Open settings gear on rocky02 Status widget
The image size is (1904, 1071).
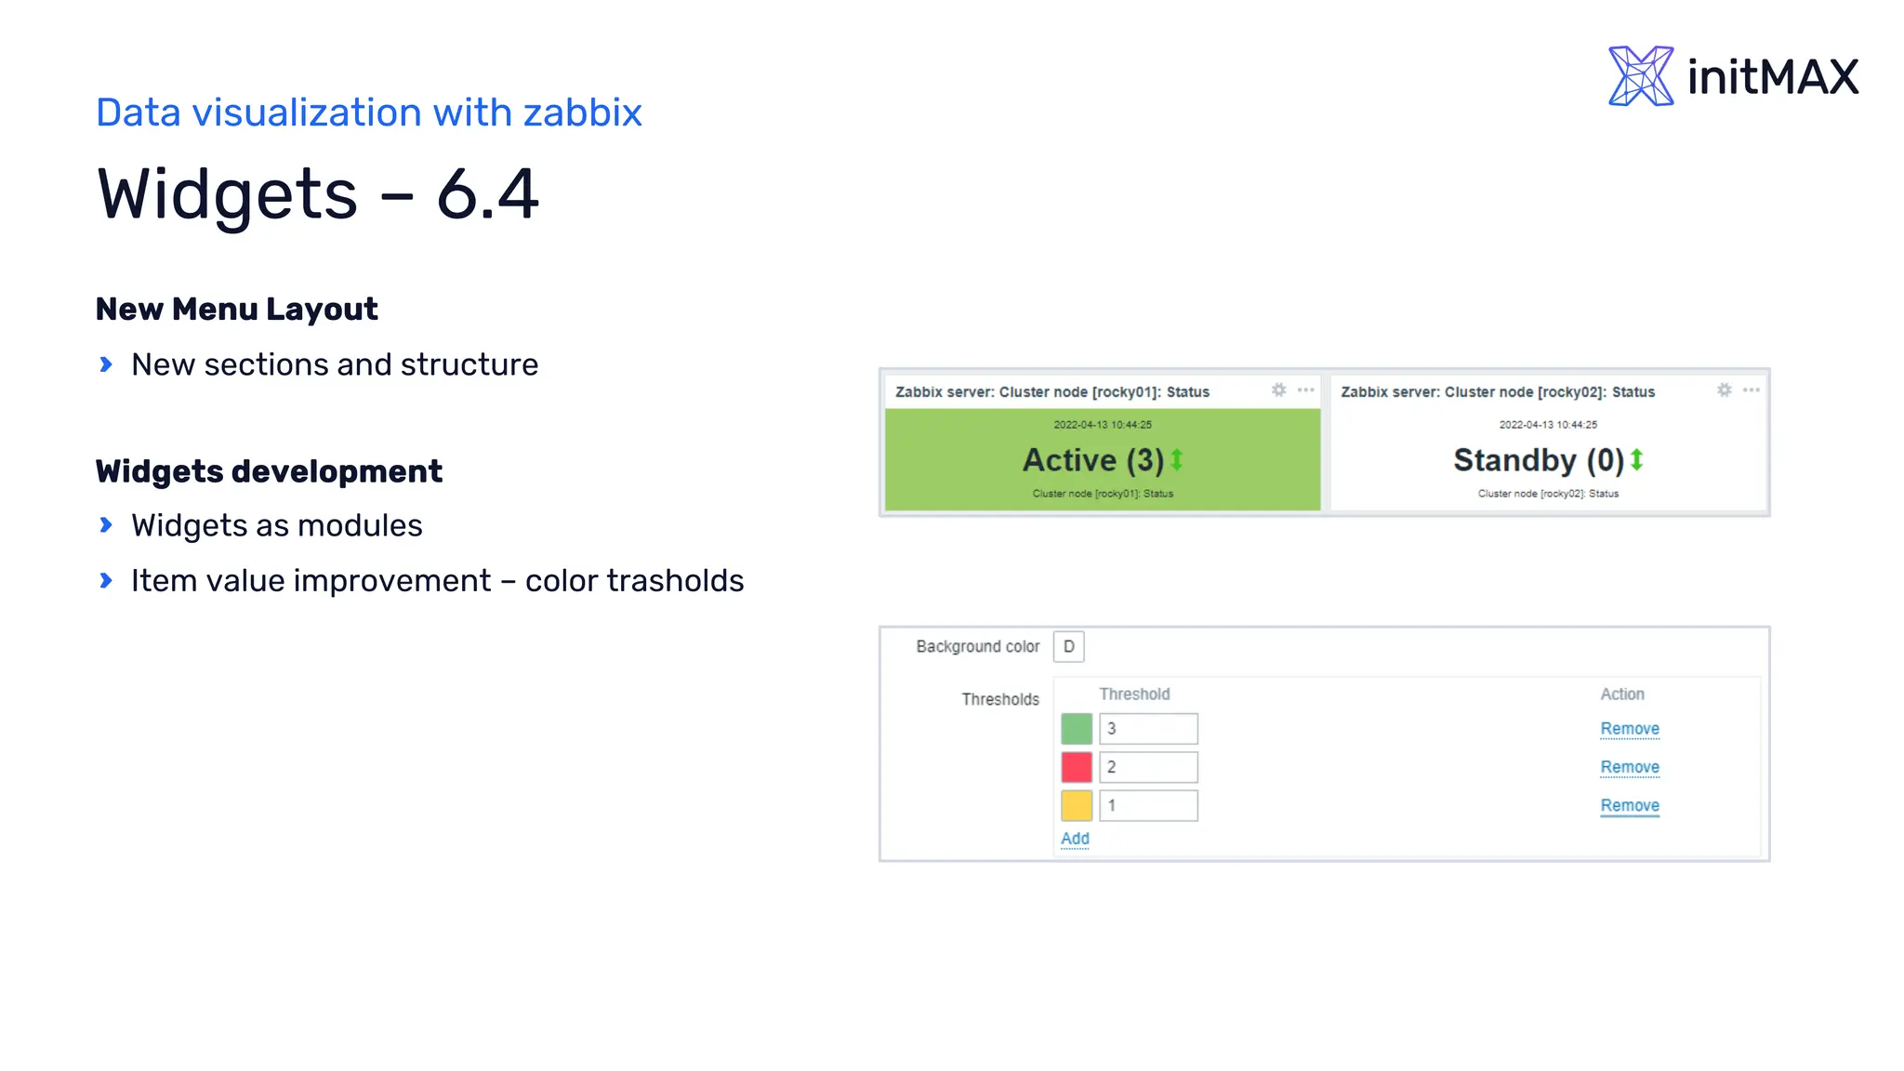coord(1725,390)
